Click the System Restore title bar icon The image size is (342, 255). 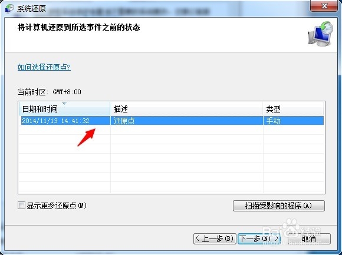point(9,8)
